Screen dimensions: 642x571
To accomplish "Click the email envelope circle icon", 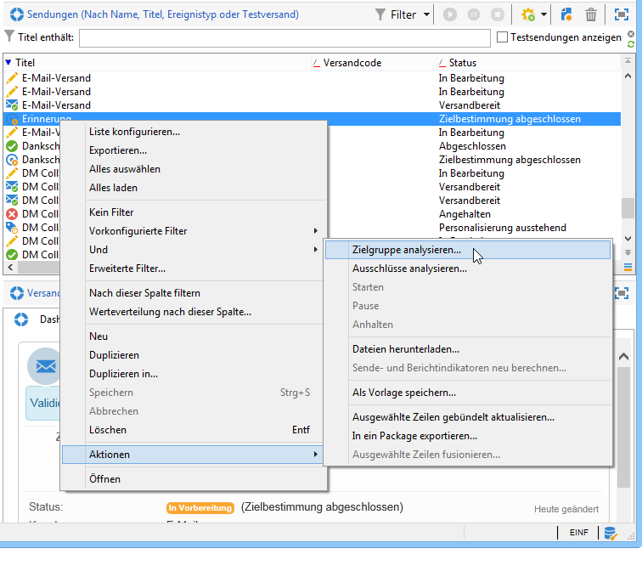I will point(45,366).
